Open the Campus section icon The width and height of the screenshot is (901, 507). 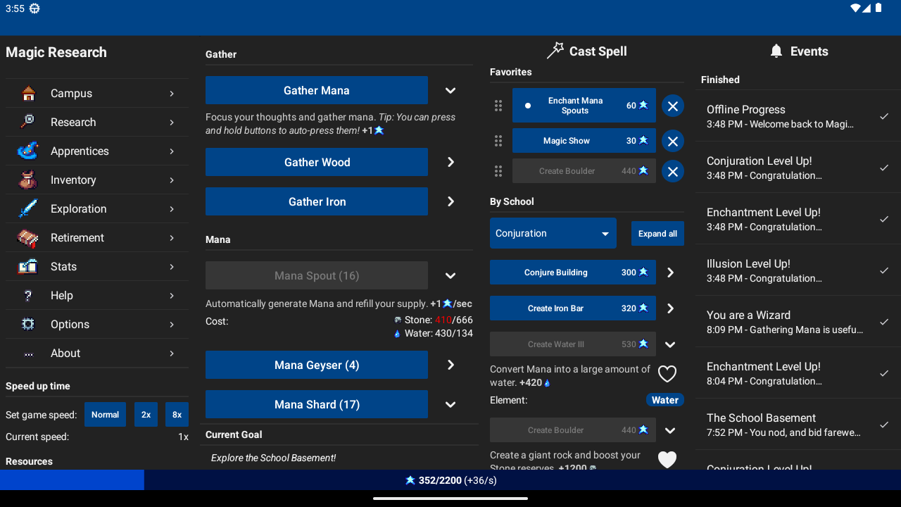(27, 93)
